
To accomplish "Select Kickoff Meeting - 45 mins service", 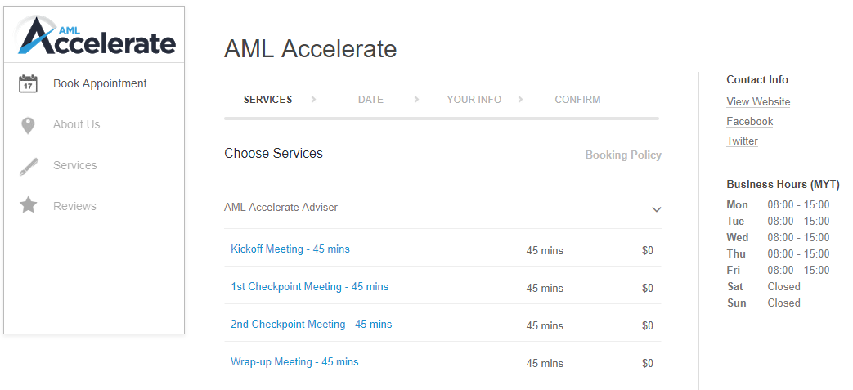I will pos(290,249).
